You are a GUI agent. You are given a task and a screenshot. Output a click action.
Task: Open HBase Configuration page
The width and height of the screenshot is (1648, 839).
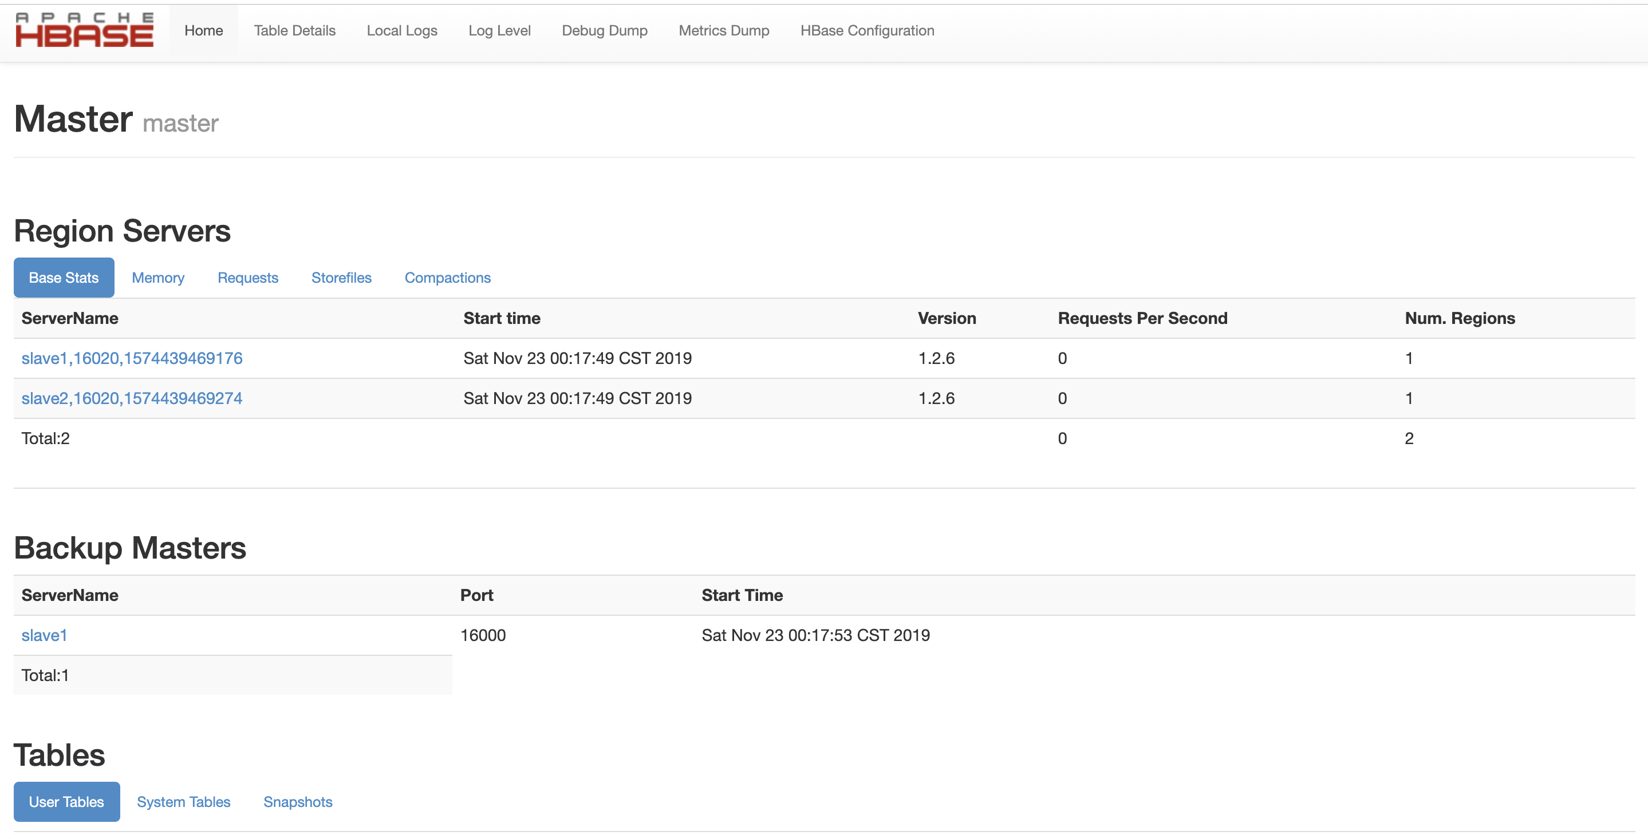pos(867,31)
